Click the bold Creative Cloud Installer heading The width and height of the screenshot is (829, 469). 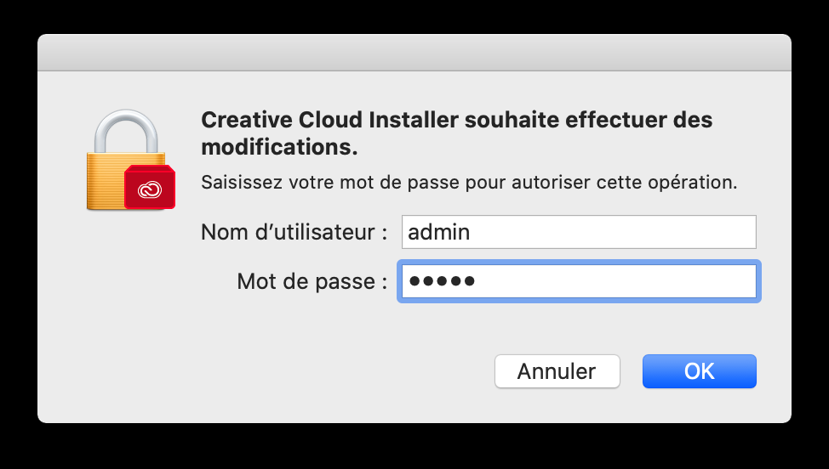(x=456, y=120)
